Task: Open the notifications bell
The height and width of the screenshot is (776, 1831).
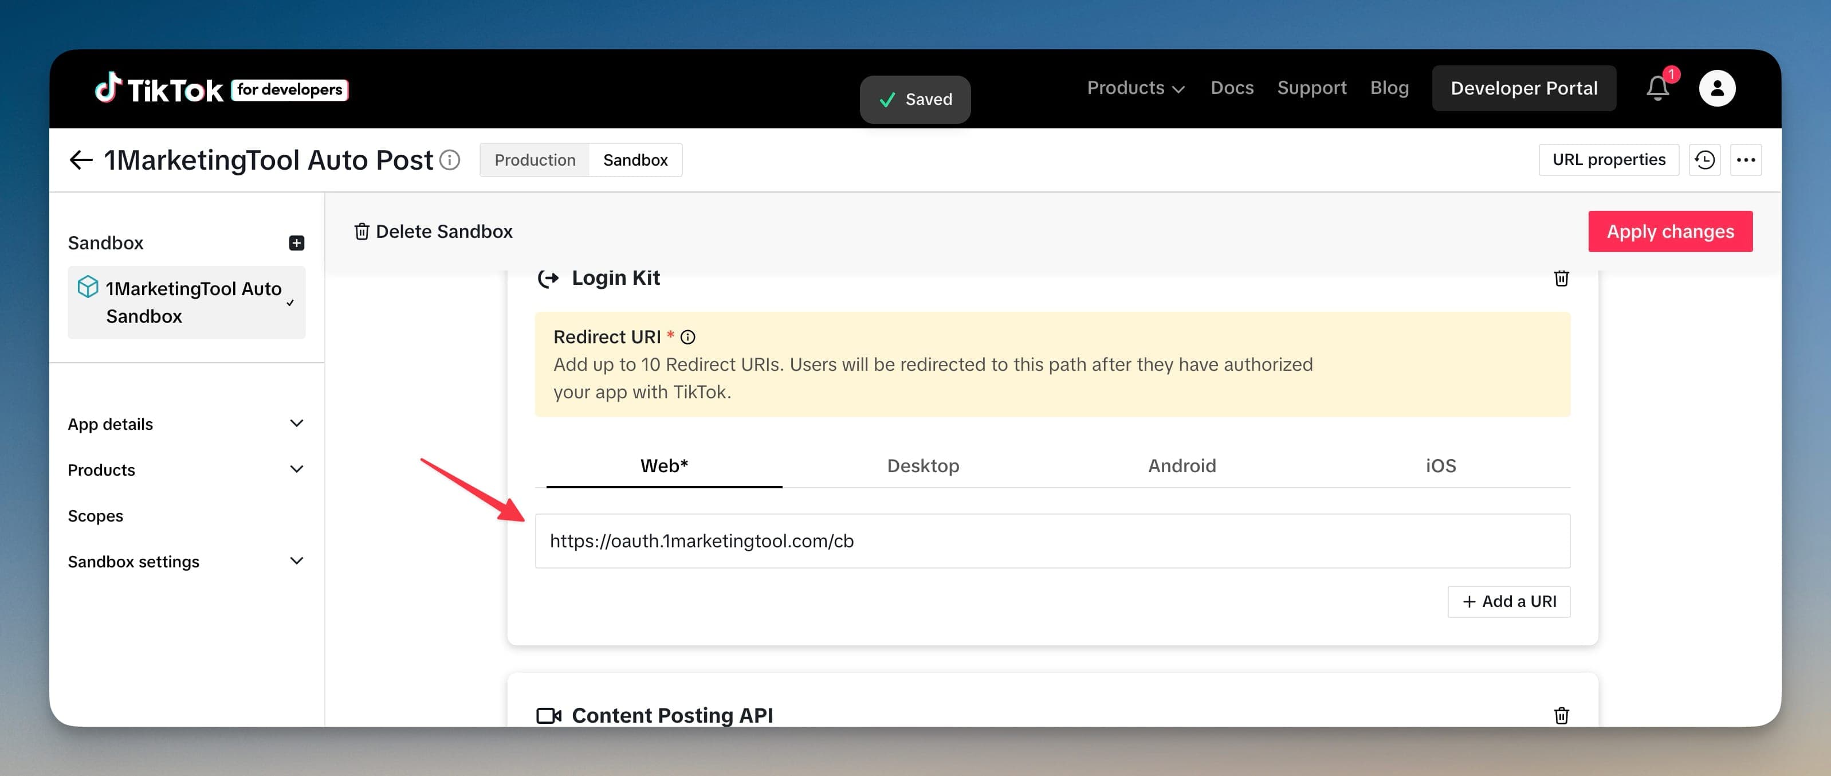Action: click(x=1657, y=88)
